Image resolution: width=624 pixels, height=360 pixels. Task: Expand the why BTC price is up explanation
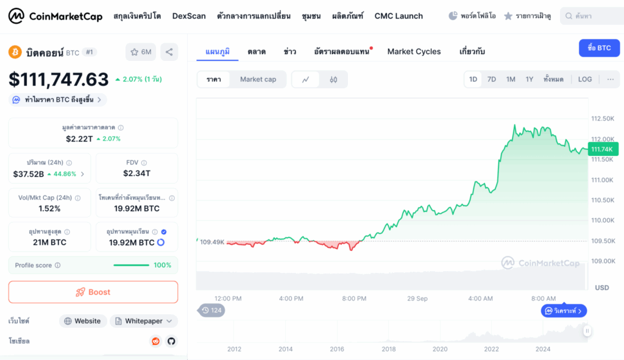point(58,99)
